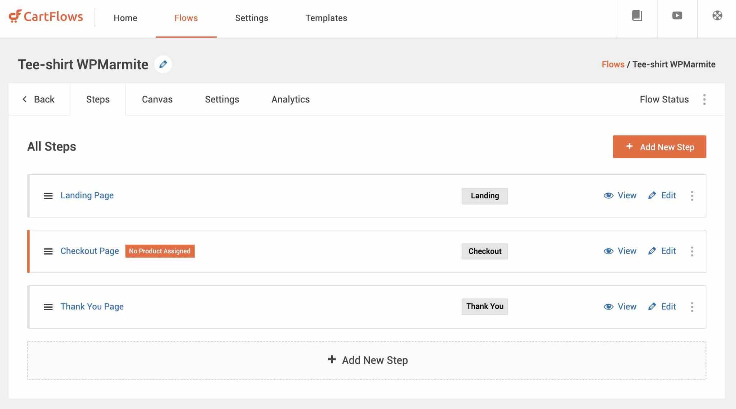
Task: View the Thank You Page step
Action: point(620,307)
